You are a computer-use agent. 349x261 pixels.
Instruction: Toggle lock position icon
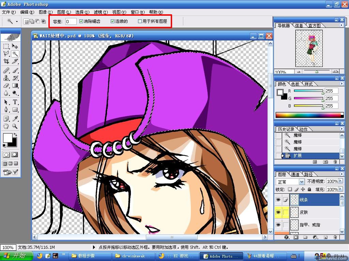303,189
